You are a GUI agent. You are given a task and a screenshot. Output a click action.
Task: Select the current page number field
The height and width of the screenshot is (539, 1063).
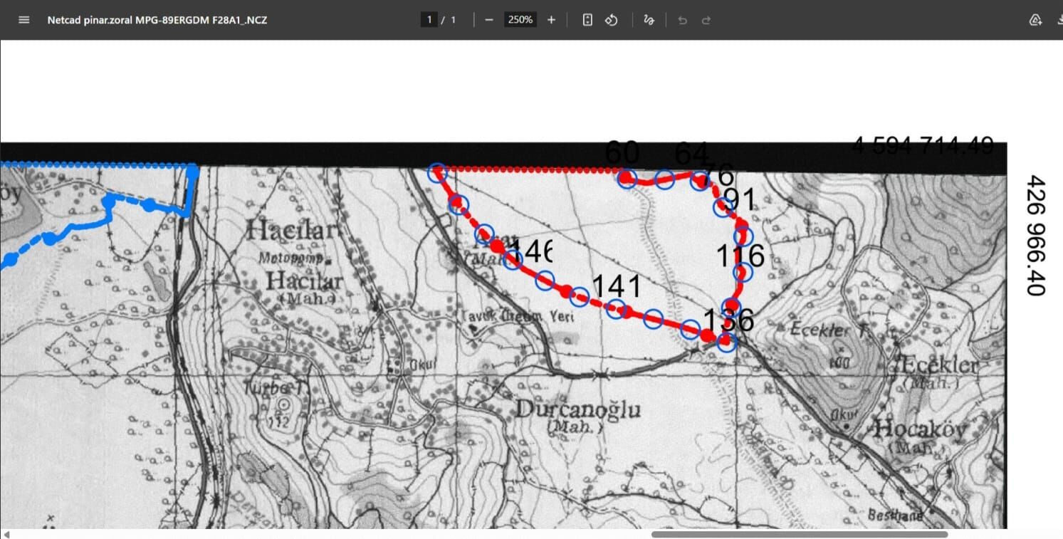(x=429, y=20)
